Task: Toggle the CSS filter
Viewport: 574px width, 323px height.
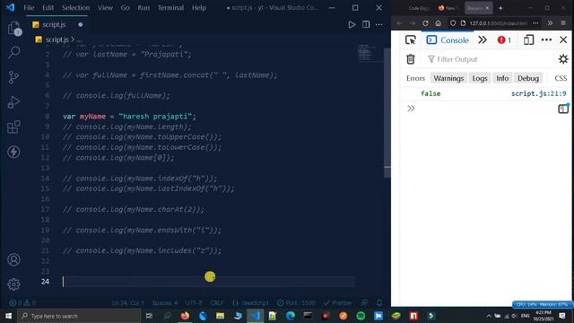Action: (561, 78)
